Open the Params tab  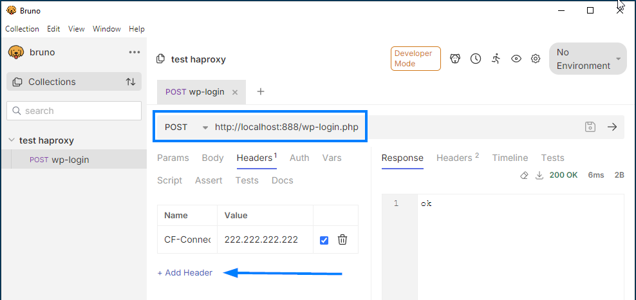coord(173,158)
